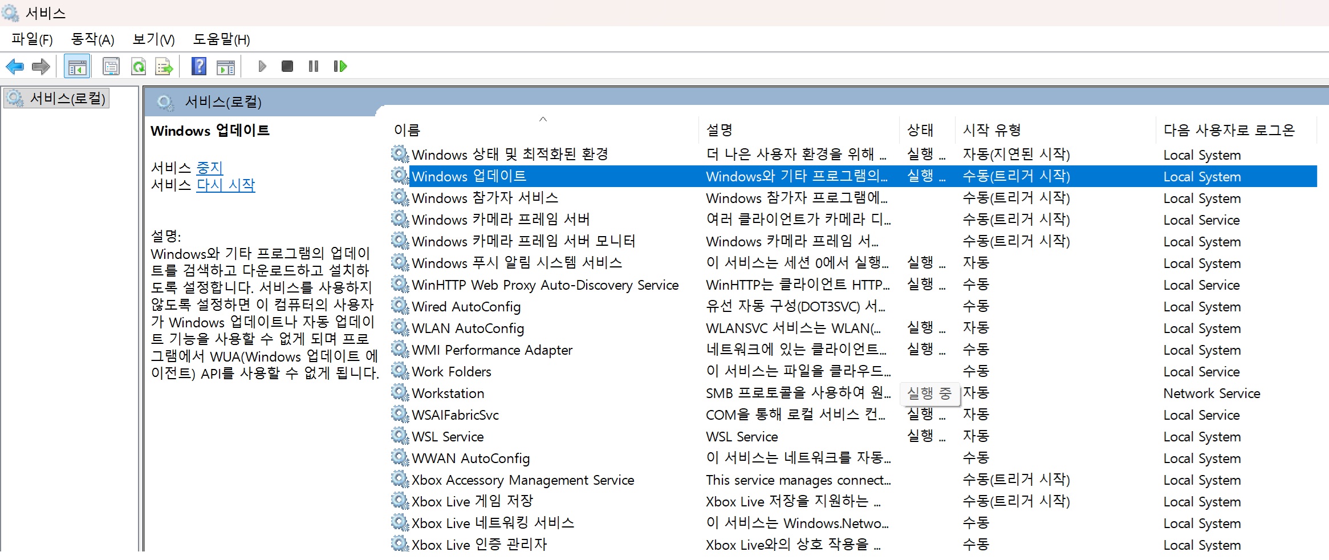Click the Export List toolbar icon
1329x560 pixels.
(165, 67)
